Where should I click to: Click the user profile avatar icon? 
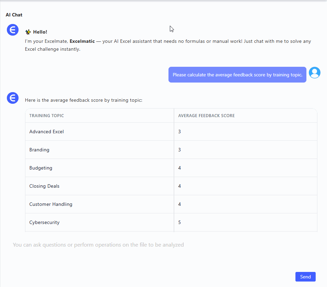tap(314, 73)
